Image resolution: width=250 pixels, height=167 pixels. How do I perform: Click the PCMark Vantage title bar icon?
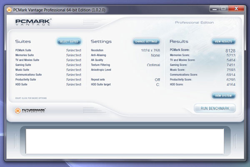point(9,10)
